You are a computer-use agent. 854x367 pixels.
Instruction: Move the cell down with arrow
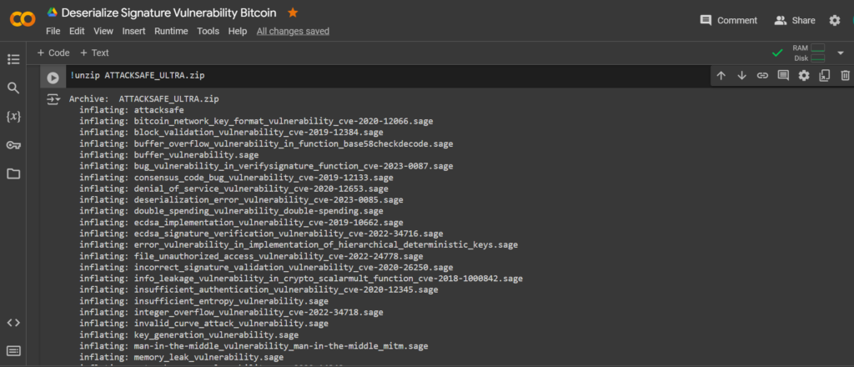pyautogui.click(x=741, y=76)
